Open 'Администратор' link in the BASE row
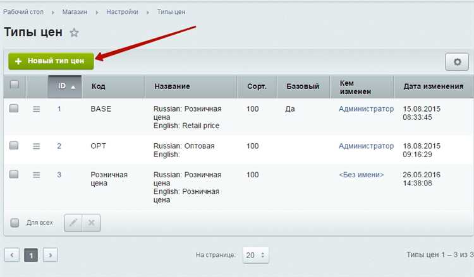474x277 pixels. click(366, 109)
